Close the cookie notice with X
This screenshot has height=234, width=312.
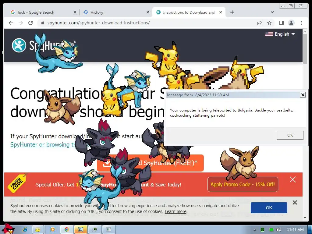tap(295, 203)
